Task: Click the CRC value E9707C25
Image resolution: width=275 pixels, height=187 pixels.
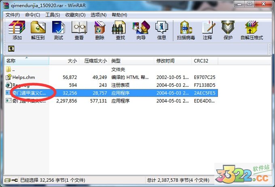Action: coord(205,77)
